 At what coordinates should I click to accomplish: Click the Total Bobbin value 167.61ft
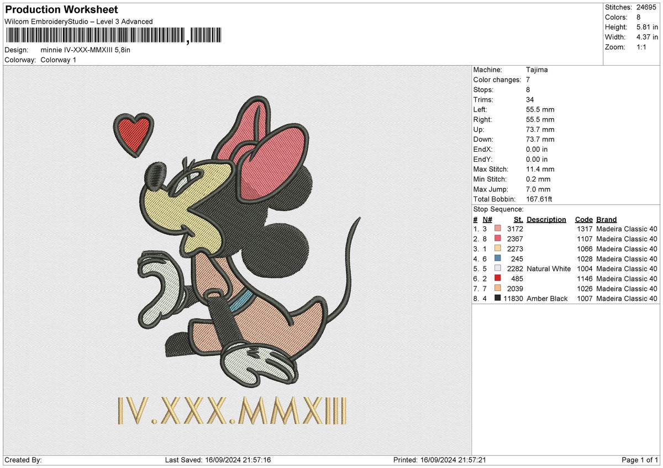(x=540, y=199)
